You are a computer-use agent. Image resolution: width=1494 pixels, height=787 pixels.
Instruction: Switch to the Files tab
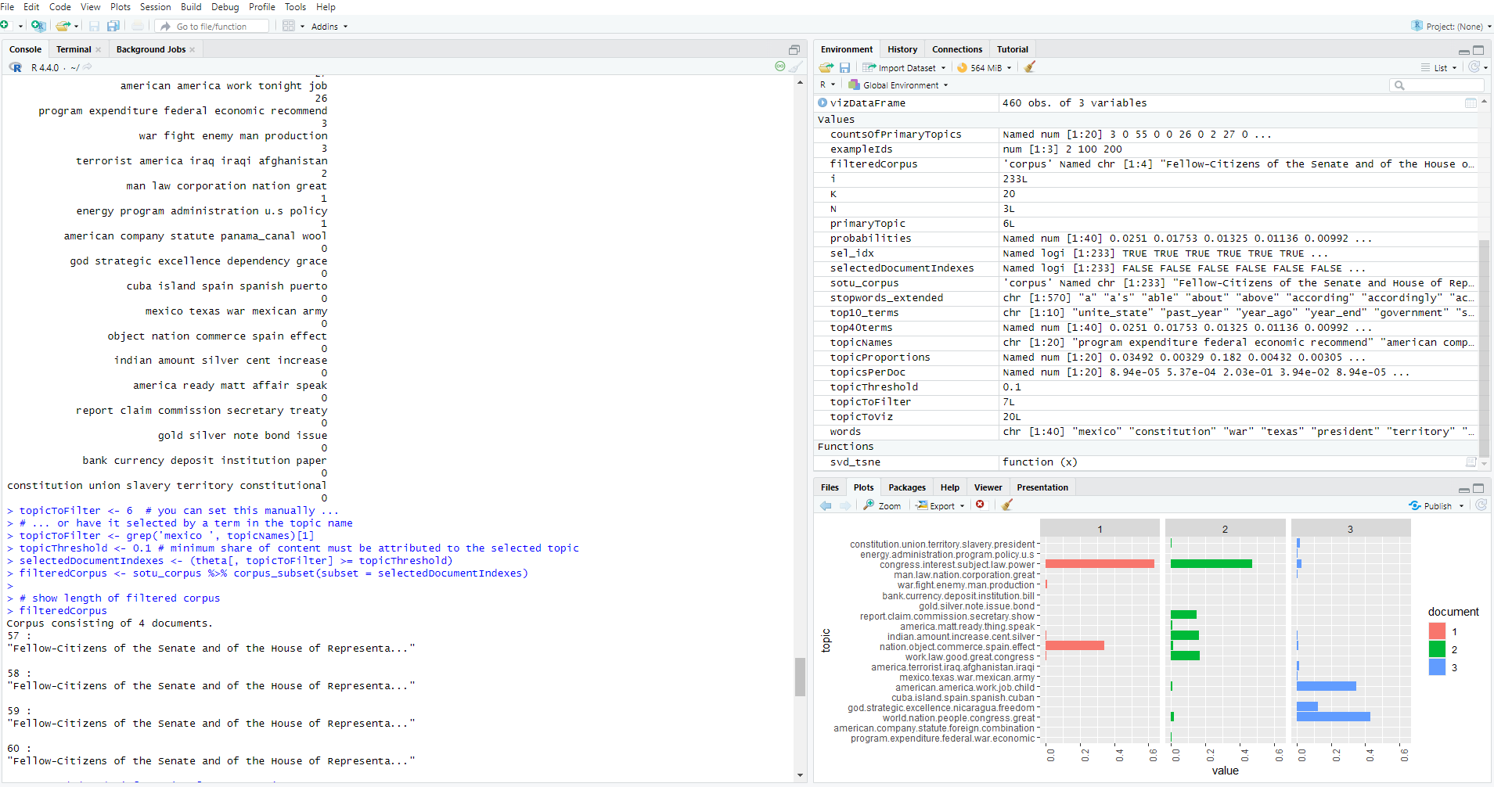click(x=830, y=487)
